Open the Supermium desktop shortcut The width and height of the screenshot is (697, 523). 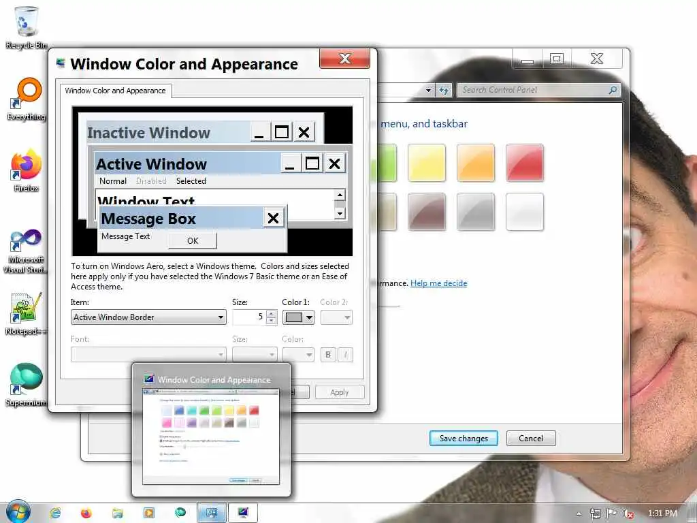pyautogui.click(x=27, y=385)
